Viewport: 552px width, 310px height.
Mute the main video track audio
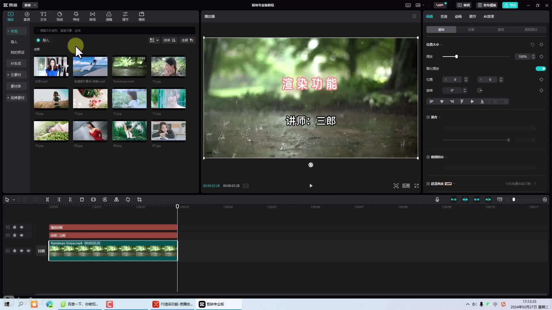[28, 251]
